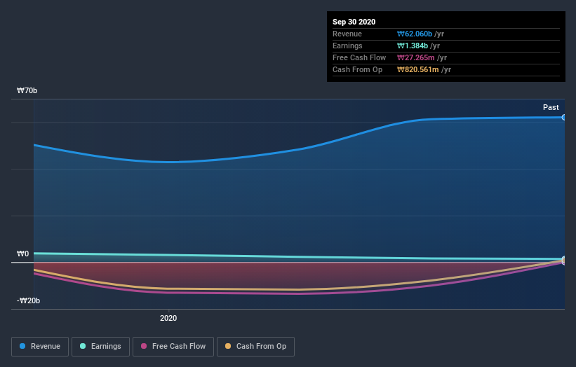Click the ₩0 y-axis label

point(22,254)
